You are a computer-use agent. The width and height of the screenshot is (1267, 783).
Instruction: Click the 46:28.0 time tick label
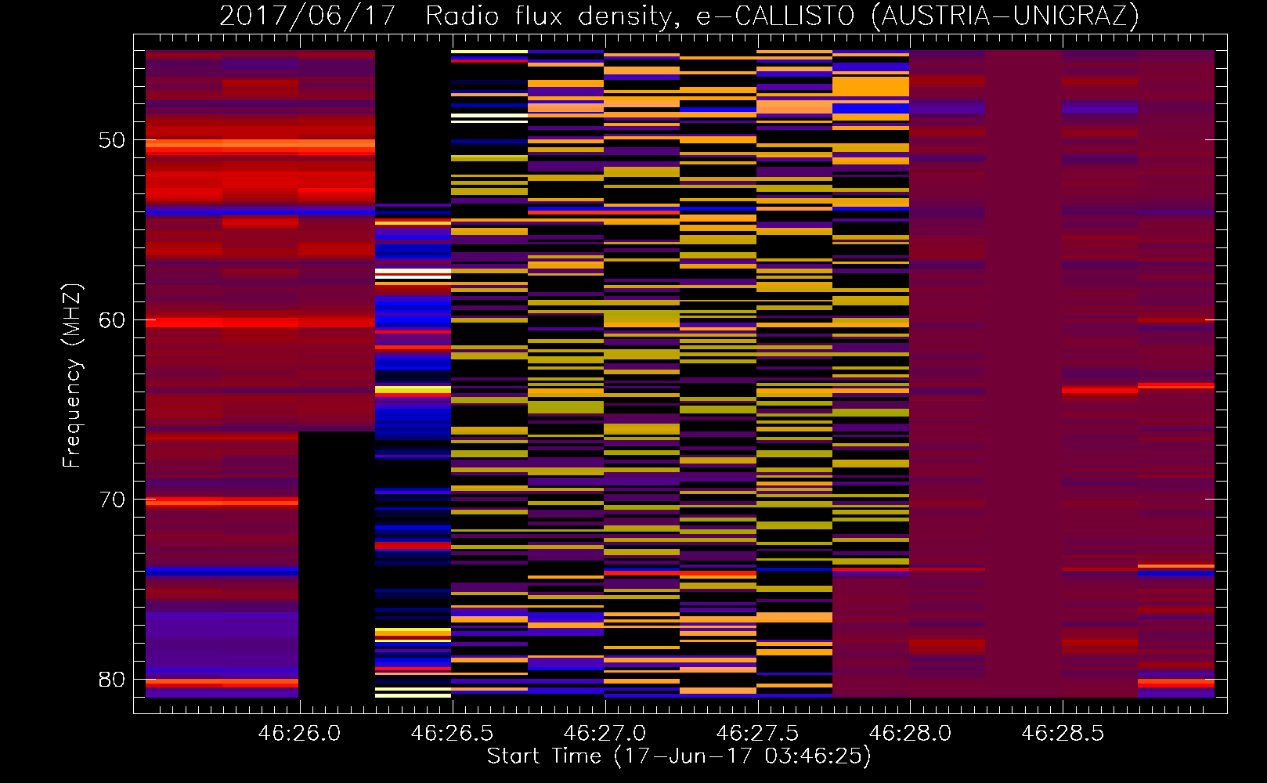tap(910, 734)
